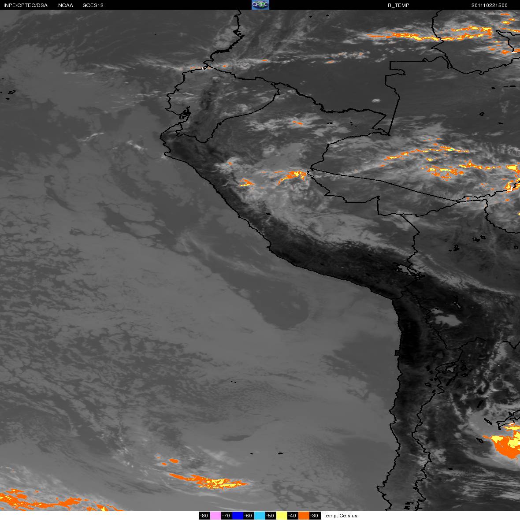
Task: Click the -30 legend value
Action: click(x=315, y=516)
